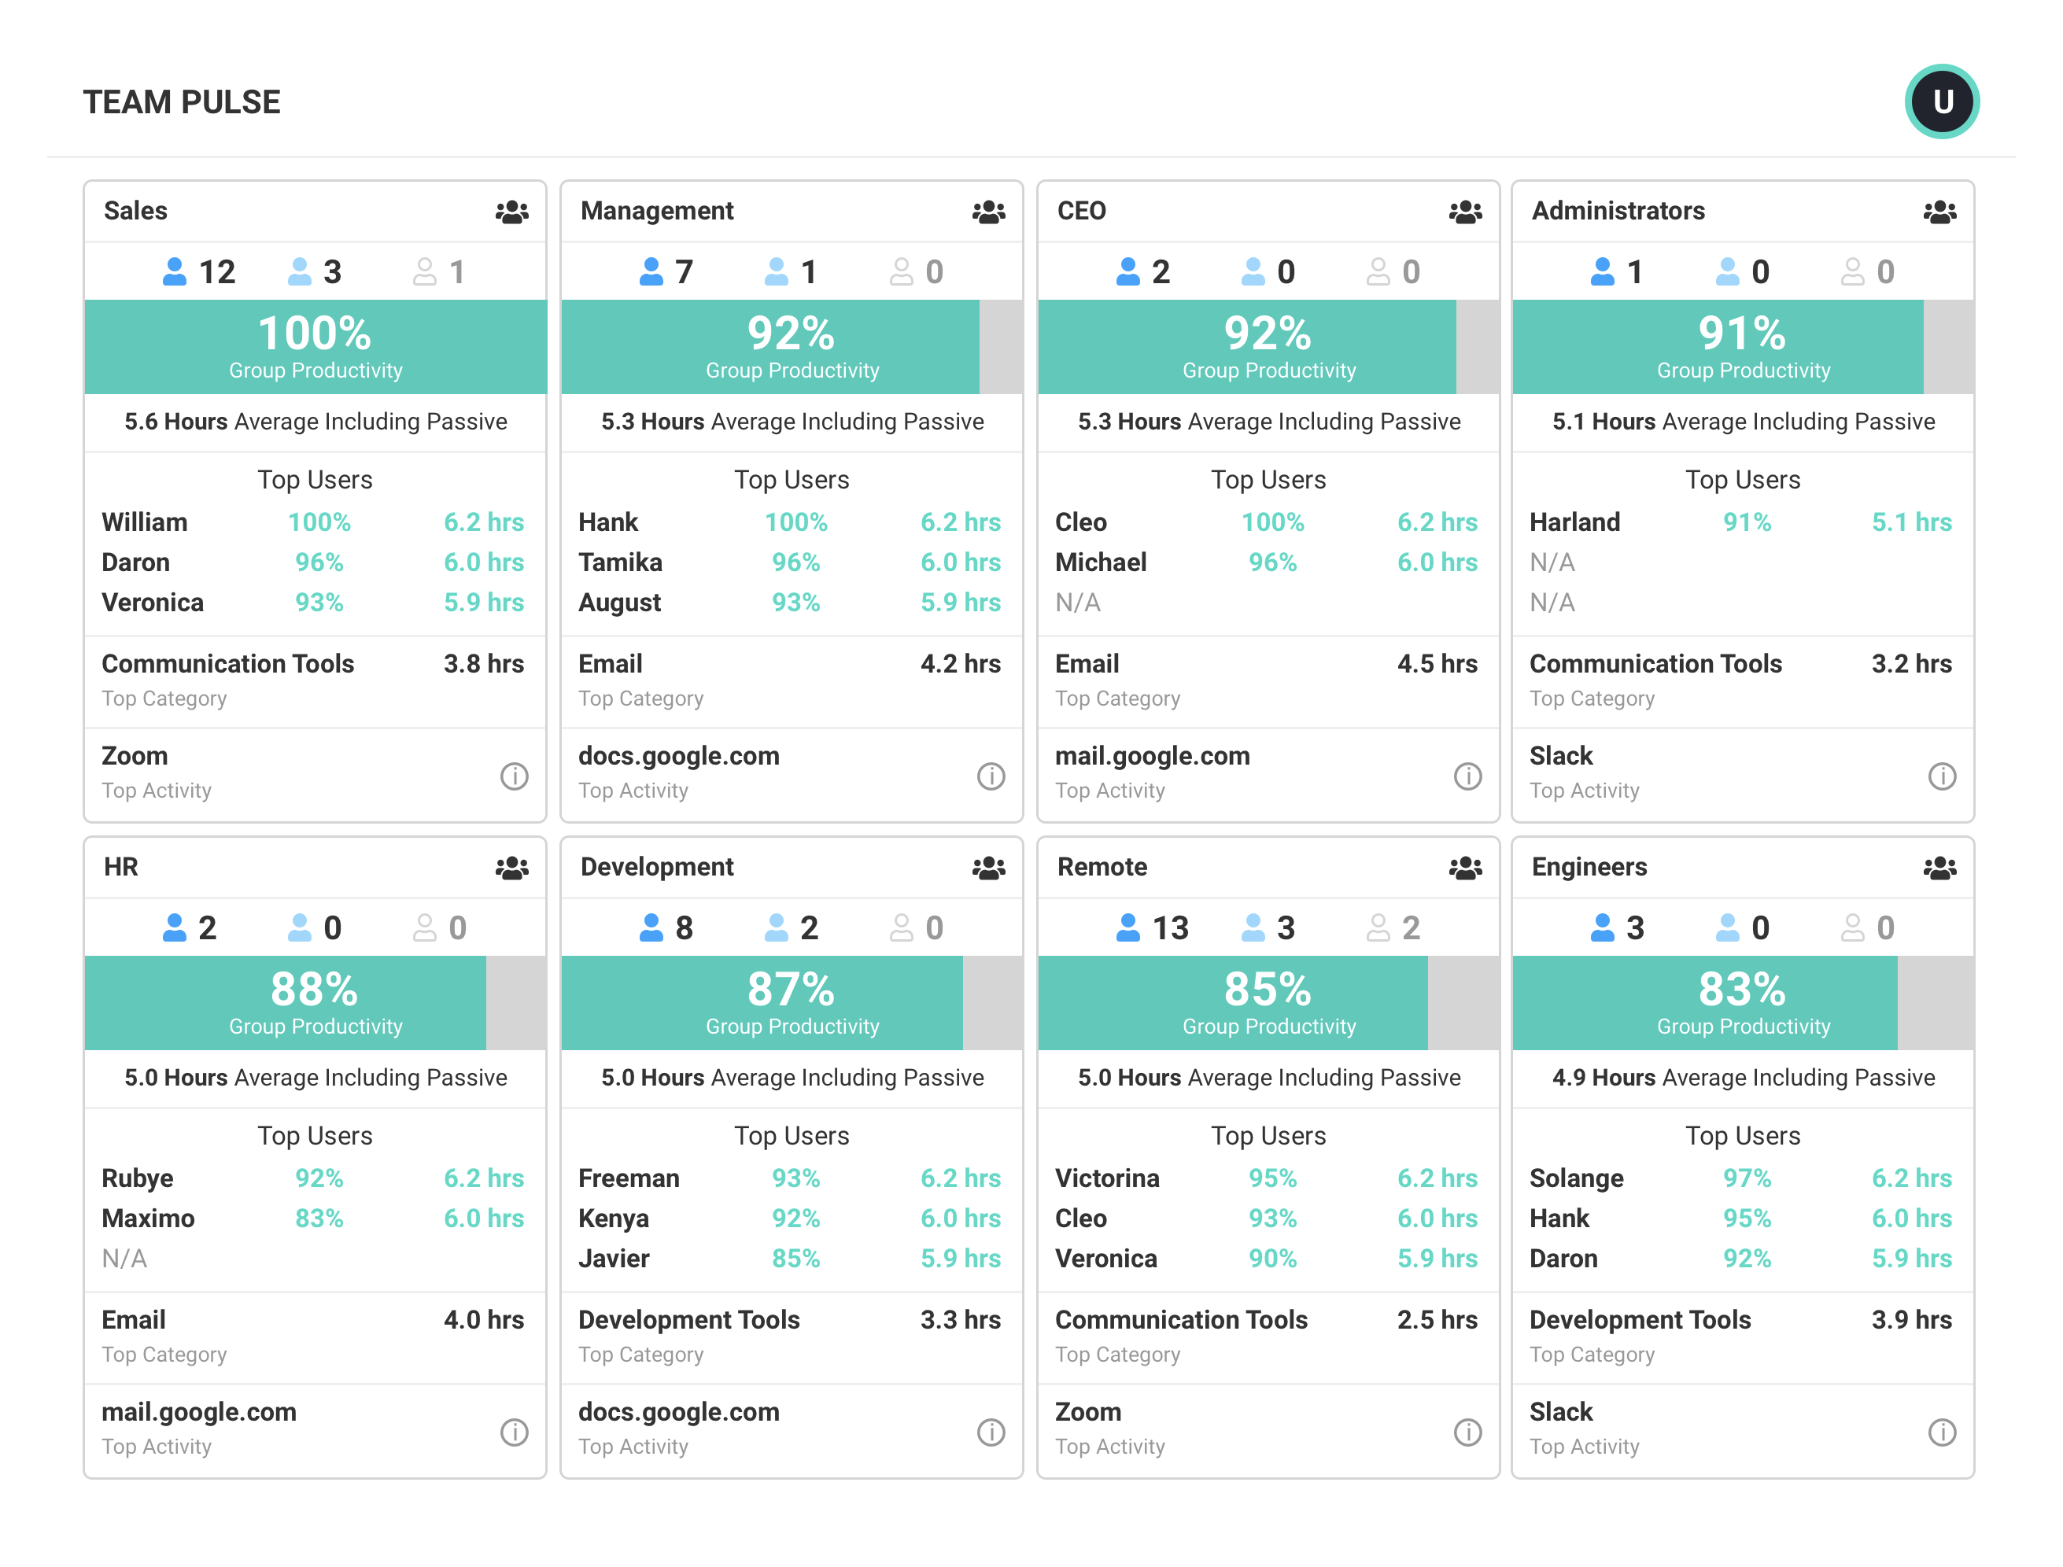Click the Engineers group title
The width and height of the screenshot is (2063, 1567).
pyautogui.click(x=1589, y=867)
